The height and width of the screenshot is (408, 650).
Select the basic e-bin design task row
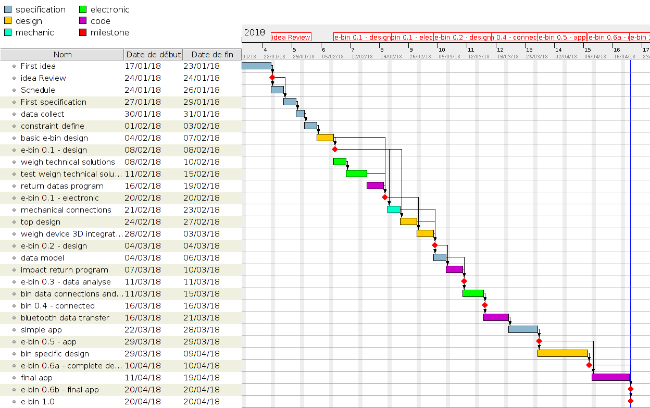121,138
